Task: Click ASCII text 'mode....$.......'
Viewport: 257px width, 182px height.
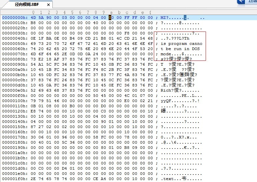Action: [181, 54]
